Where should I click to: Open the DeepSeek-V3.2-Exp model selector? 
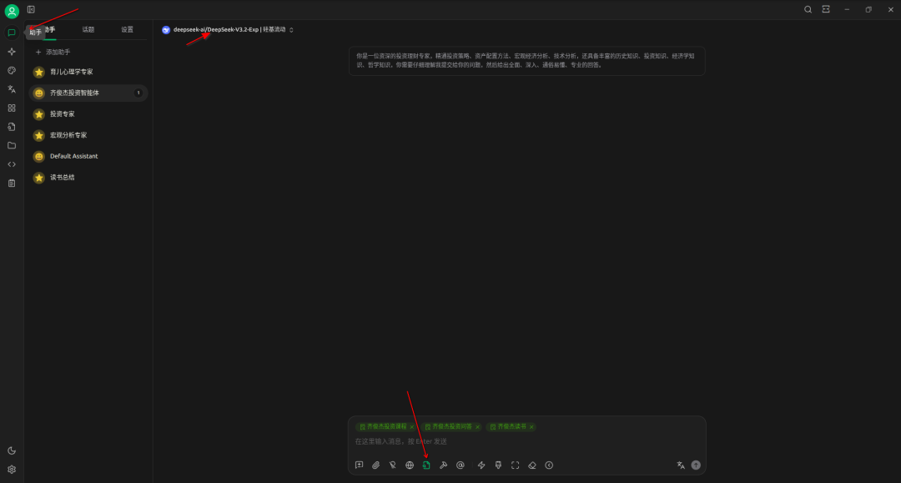tap(229, 30)
